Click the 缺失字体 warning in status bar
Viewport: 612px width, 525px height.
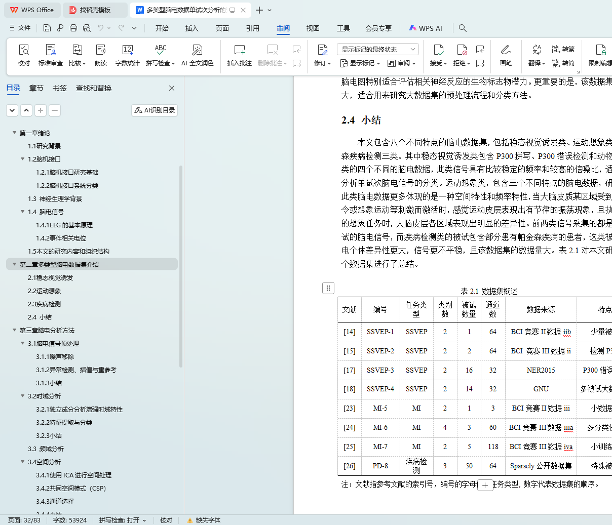click(204, 520)
